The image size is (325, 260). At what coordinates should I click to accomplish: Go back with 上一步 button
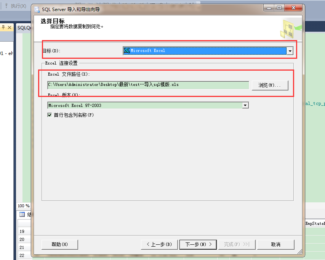[159, 245]
